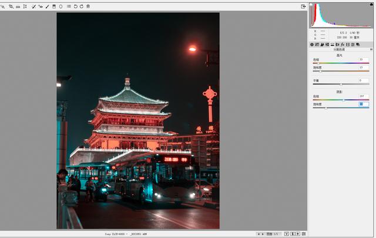Open the Snapshots panel tab
This screenshot has height=238, width=376.
click(x=358, y=45)
